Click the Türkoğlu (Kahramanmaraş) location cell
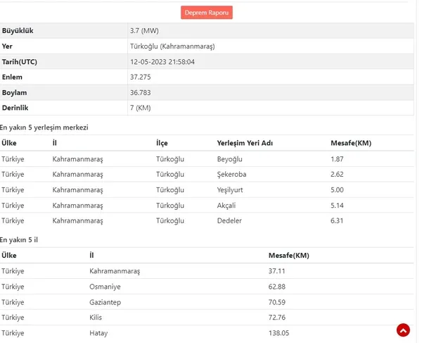The width and height of the screenshot is (422, 343). tap(172, 46)
